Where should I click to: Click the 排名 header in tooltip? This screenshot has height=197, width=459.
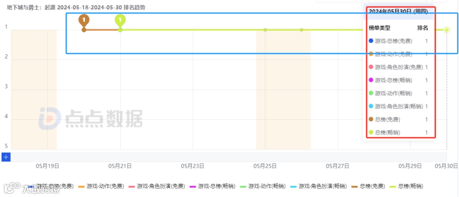(422, 28)
